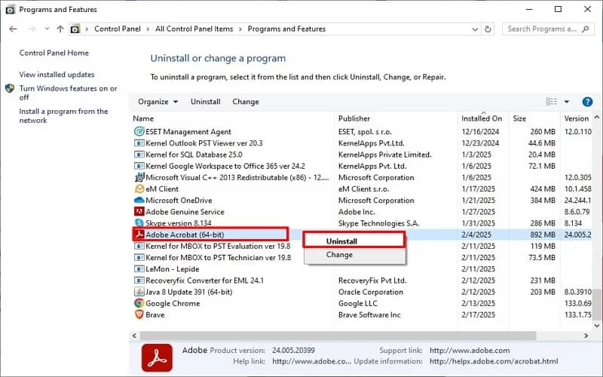Expand the chevron after All Control Panel Items
This screenshot has width=603, height=377.
(240, 29)
